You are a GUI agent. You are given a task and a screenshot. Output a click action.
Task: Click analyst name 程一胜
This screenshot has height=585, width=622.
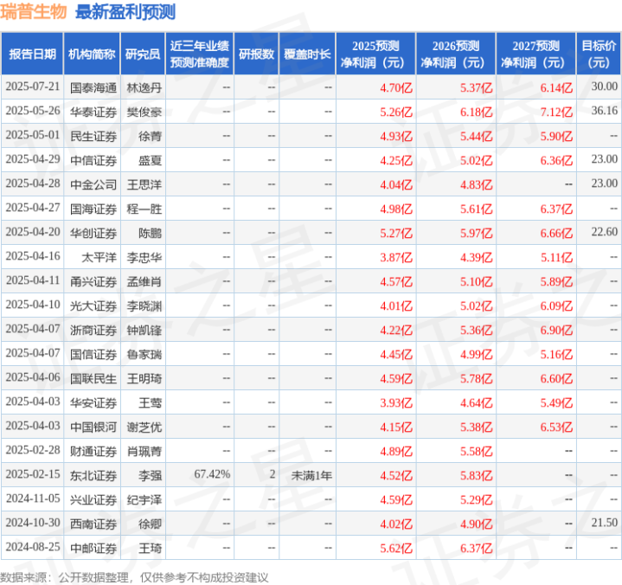(x=144, y=209)
